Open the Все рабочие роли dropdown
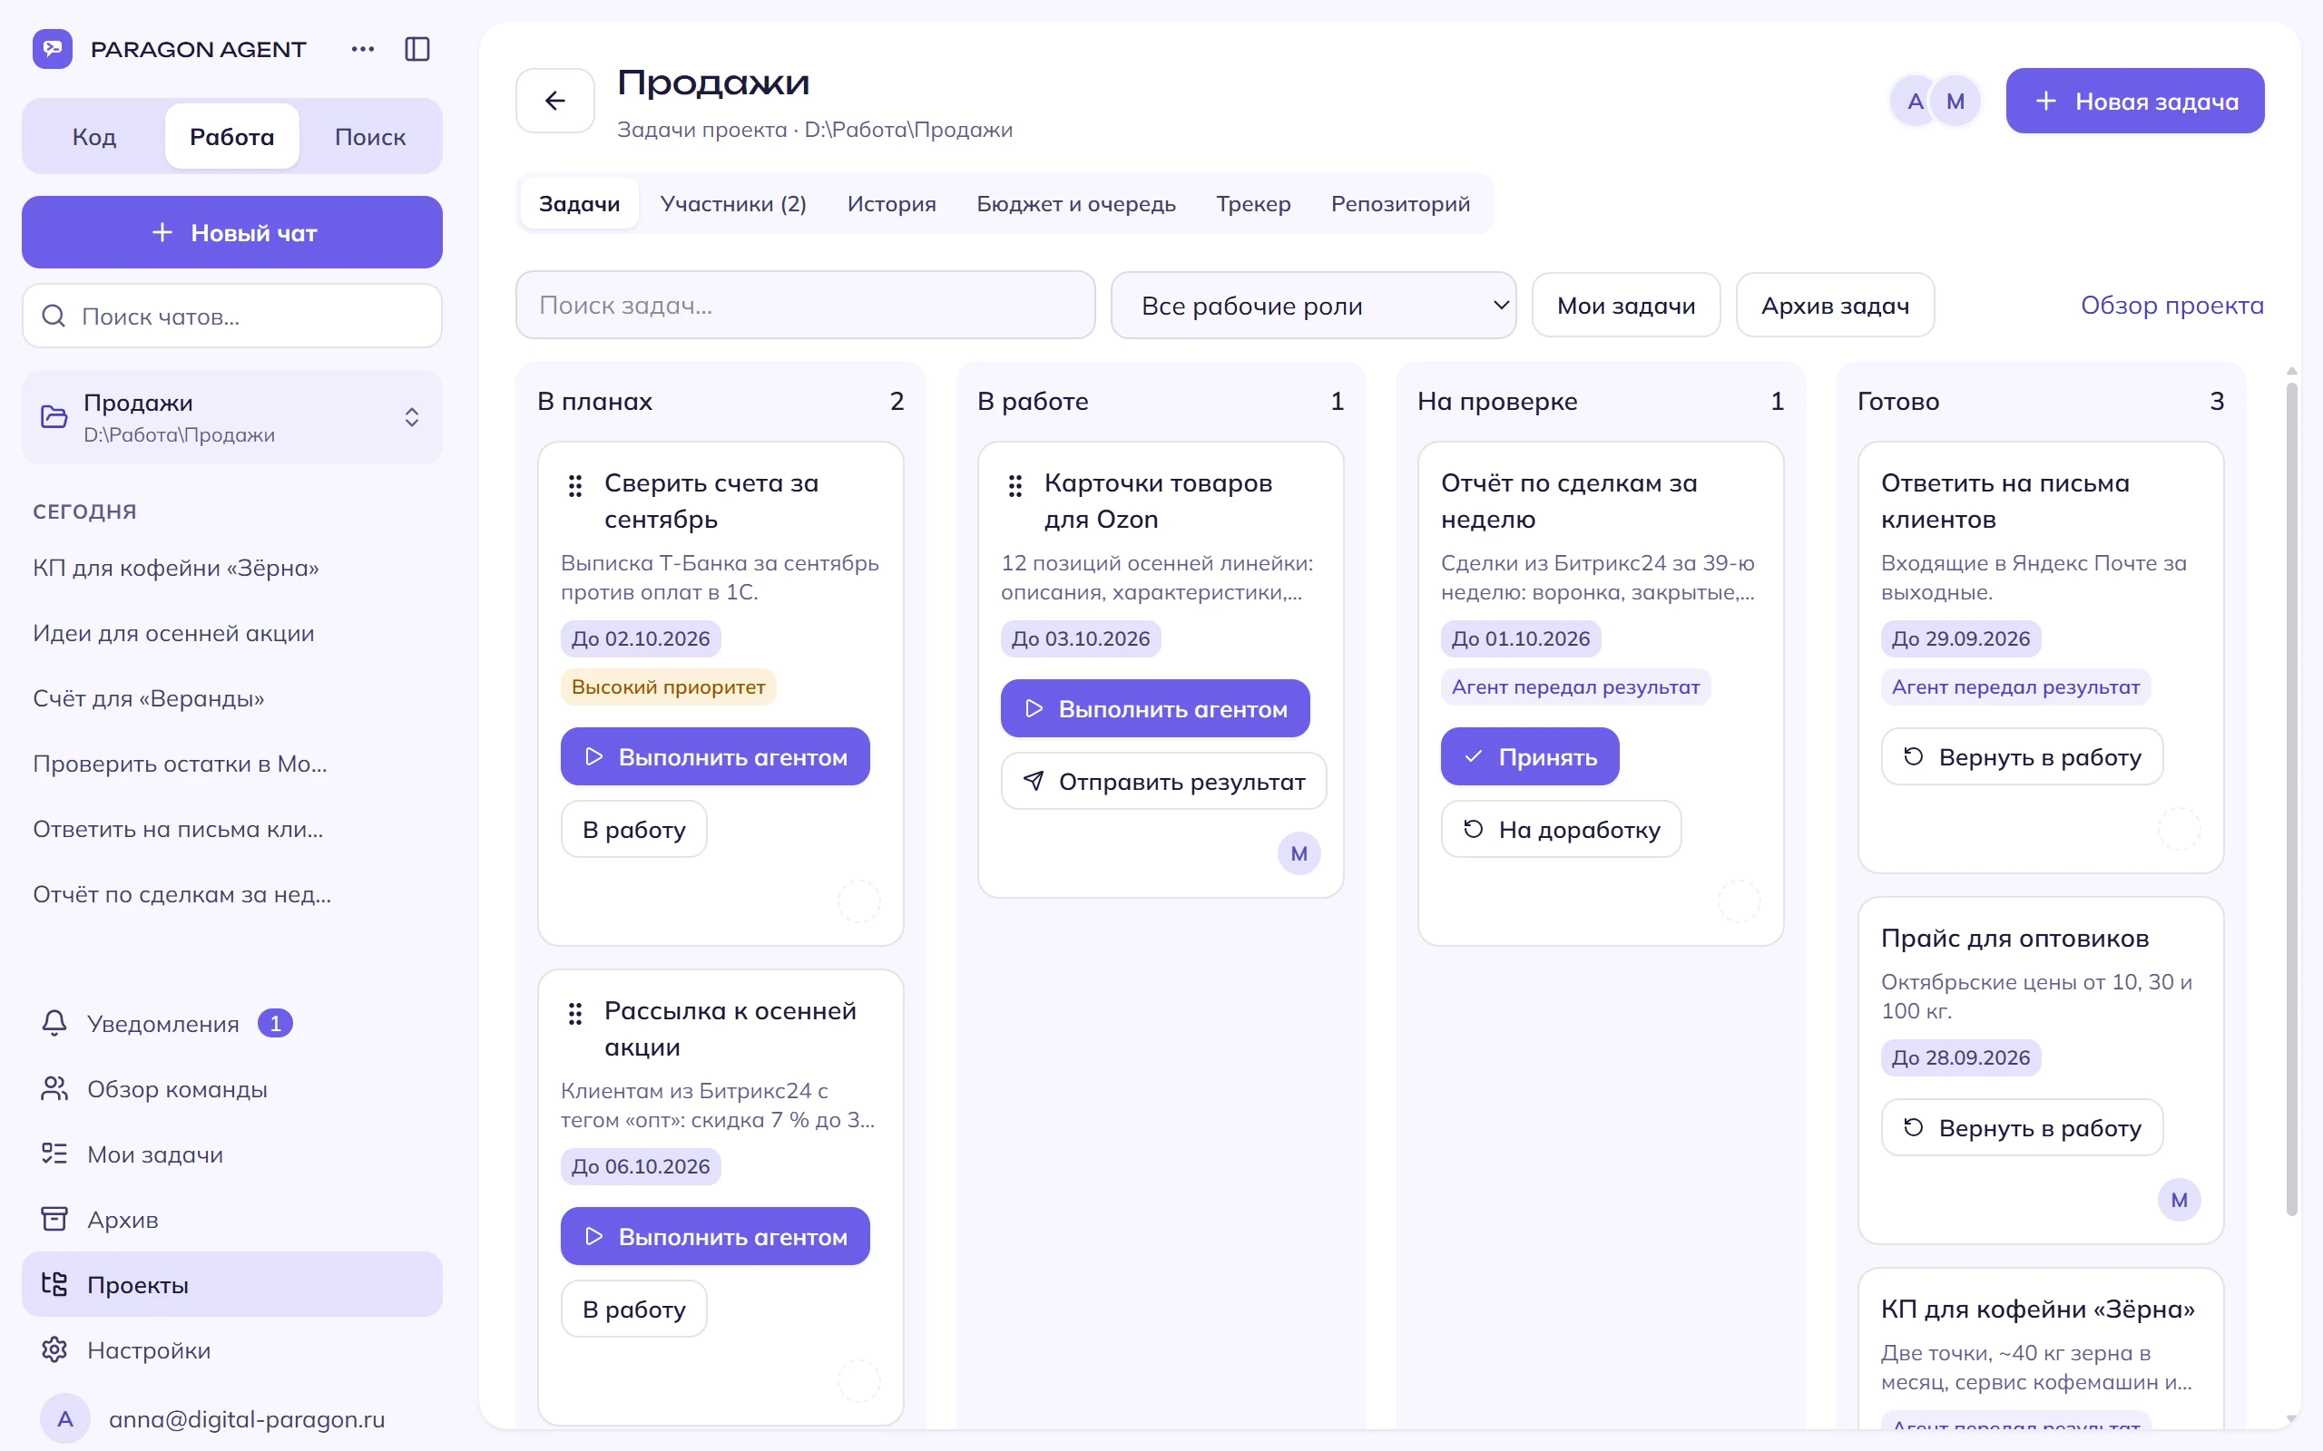 (x=1313, y=306)
